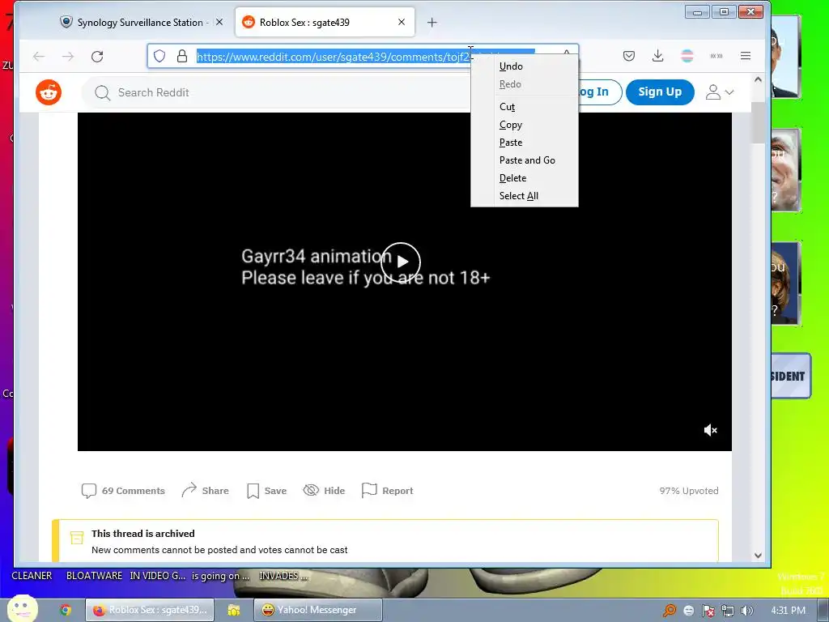Click the page scrollbar up arrow
This screenshot has height=622, width=829.
pos(758,79)
